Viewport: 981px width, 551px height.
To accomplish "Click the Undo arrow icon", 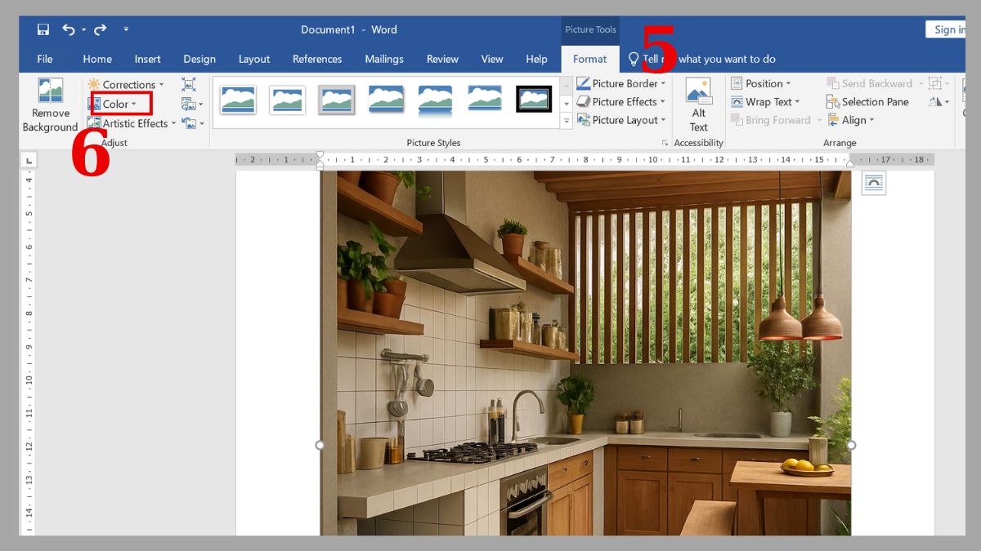I will click(69, 29).
